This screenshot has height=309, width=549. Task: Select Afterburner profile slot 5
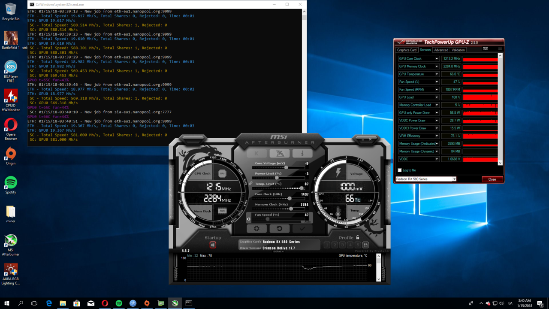pos(358,245)
